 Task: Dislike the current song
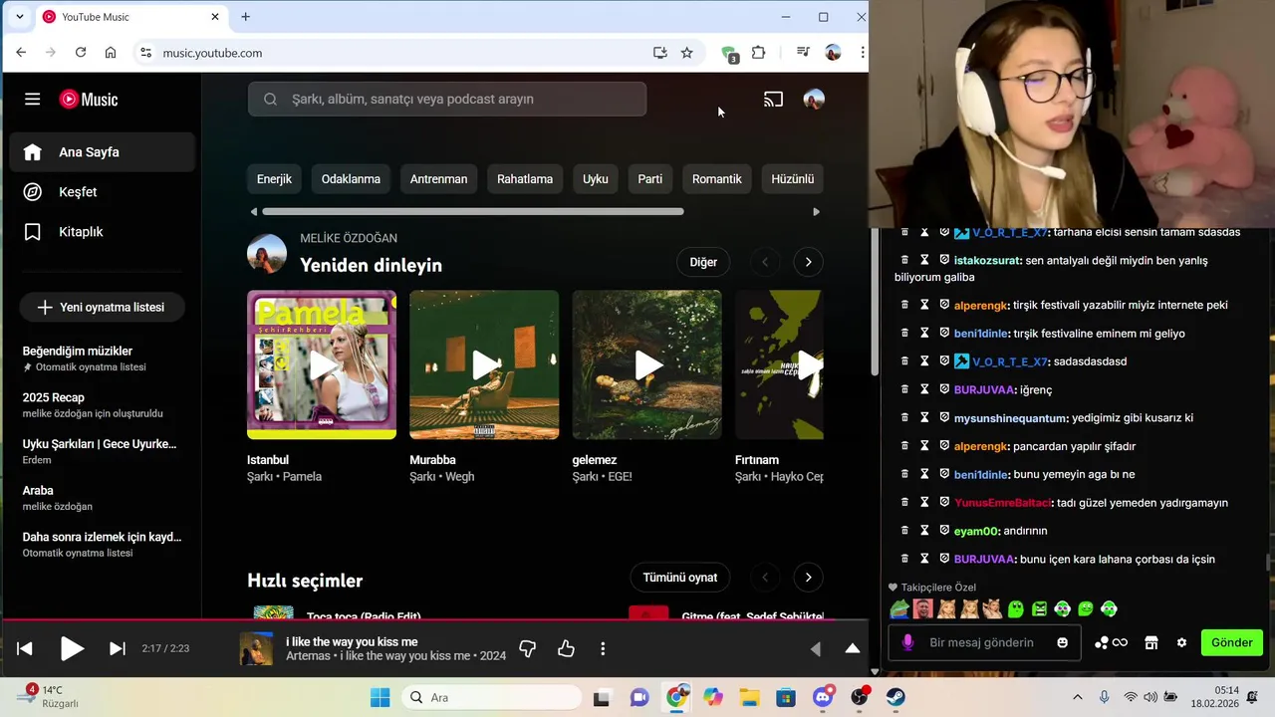point(528,648)
